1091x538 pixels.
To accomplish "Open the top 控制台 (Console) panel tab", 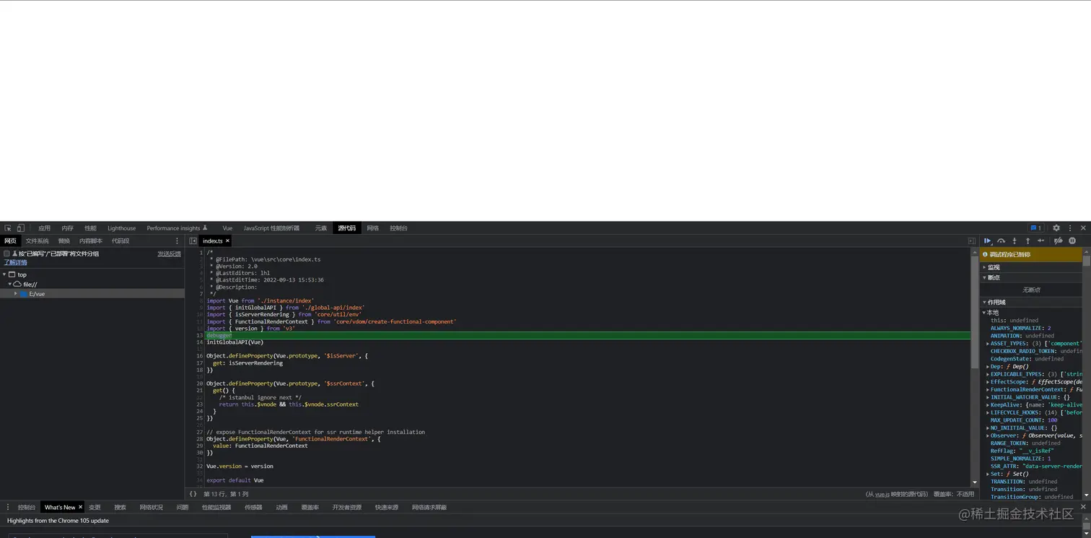I will pyautogui.click(x=398, y=228).
